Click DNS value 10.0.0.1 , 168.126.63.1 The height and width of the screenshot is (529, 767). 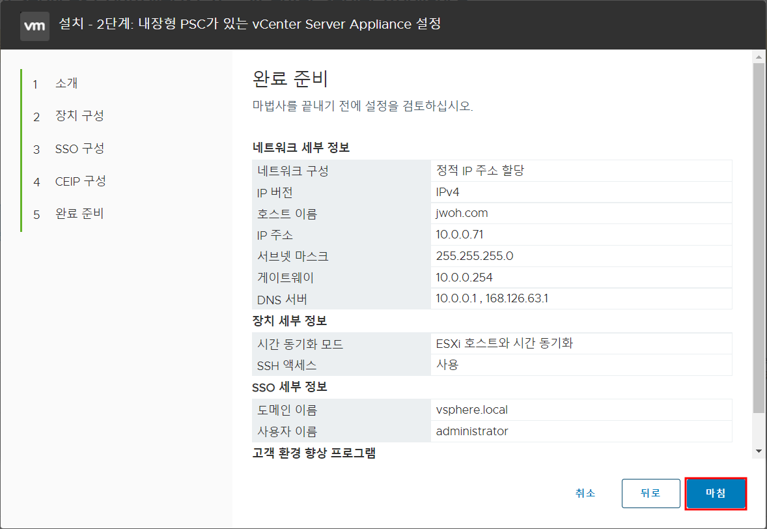click(492, 298)
